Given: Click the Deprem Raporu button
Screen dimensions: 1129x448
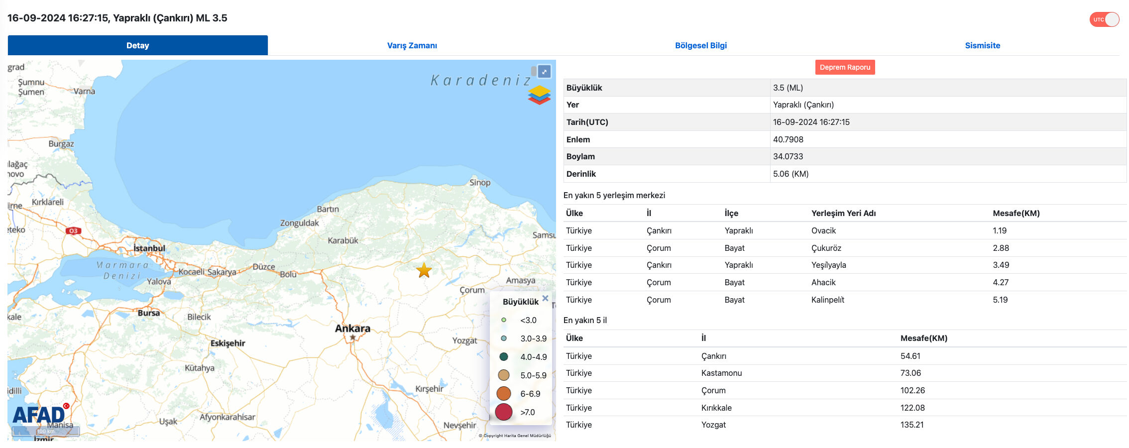Looking at the screenshot, I should [x=845, y=67].
